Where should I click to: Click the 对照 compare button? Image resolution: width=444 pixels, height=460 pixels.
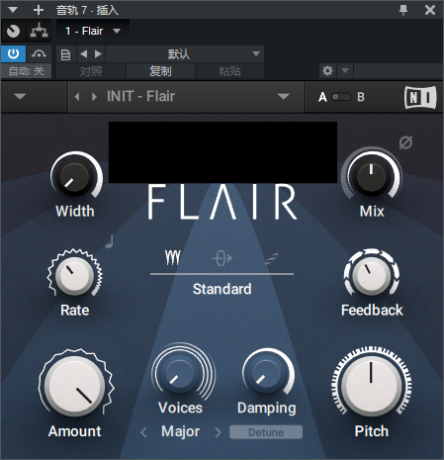click(x=91, y=71)
